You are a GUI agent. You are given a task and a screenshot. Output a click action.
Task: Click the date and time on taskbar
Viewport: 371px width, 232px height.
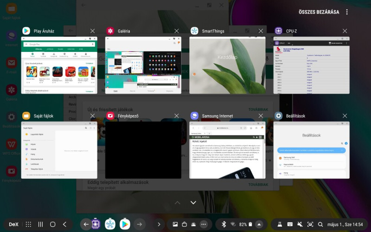click(345, 225)
